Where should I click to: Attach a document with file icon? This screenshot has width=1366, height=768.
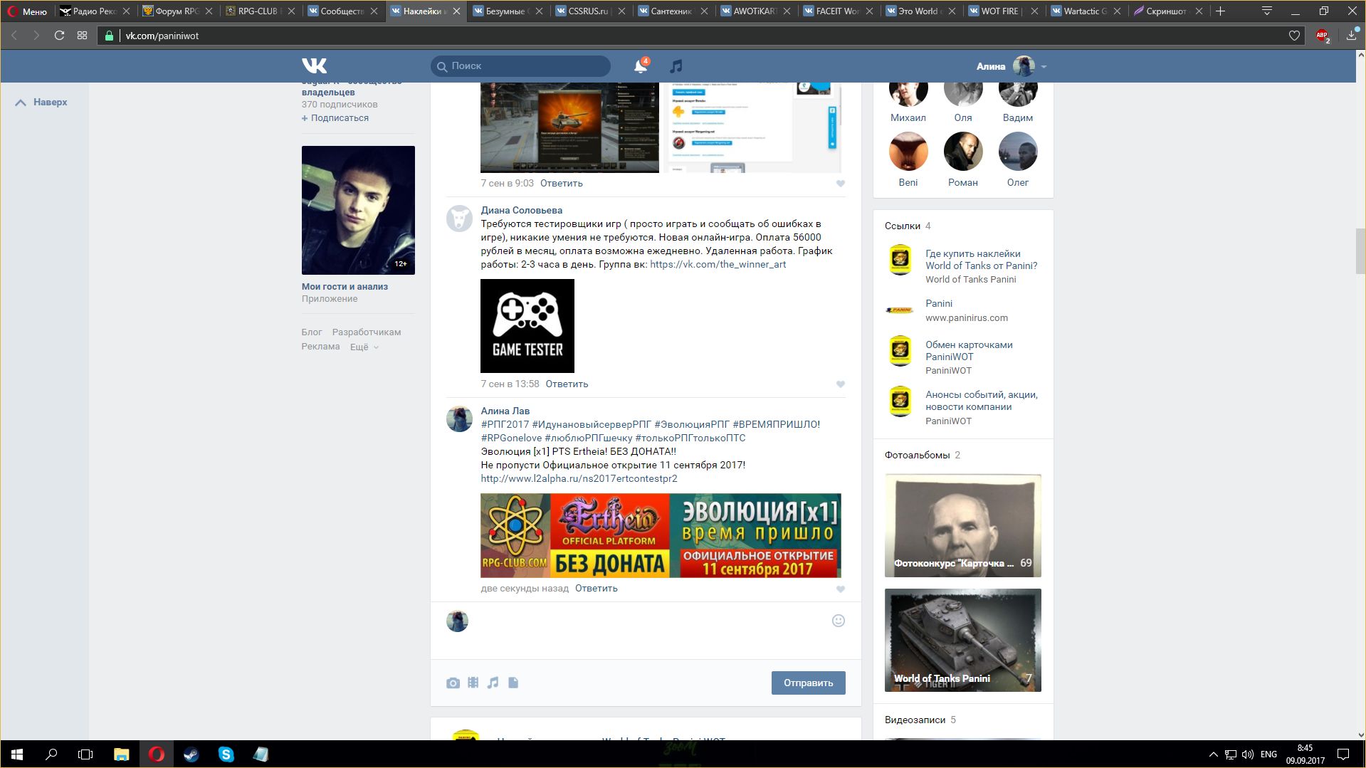(513, 683)
